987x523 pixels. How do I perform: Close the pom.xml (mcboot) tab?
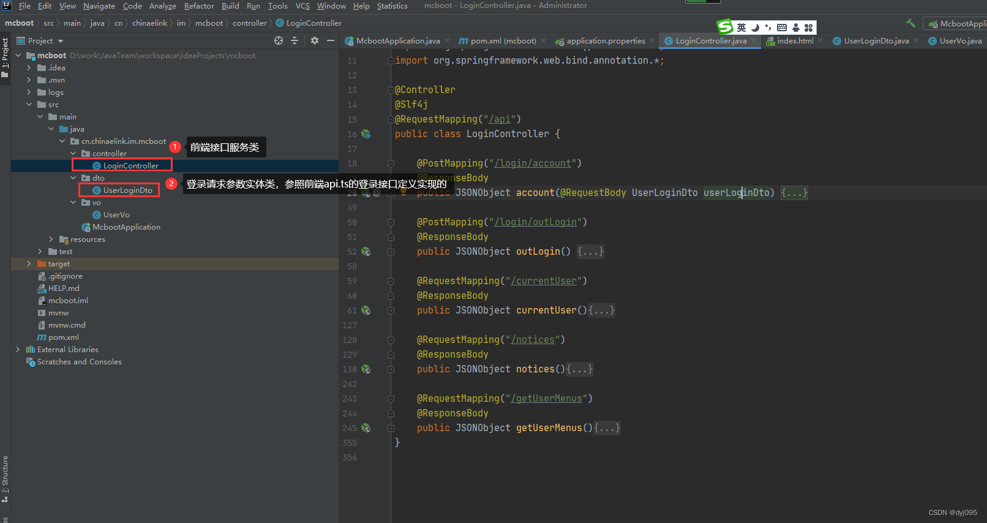click(x=543, y=41)
